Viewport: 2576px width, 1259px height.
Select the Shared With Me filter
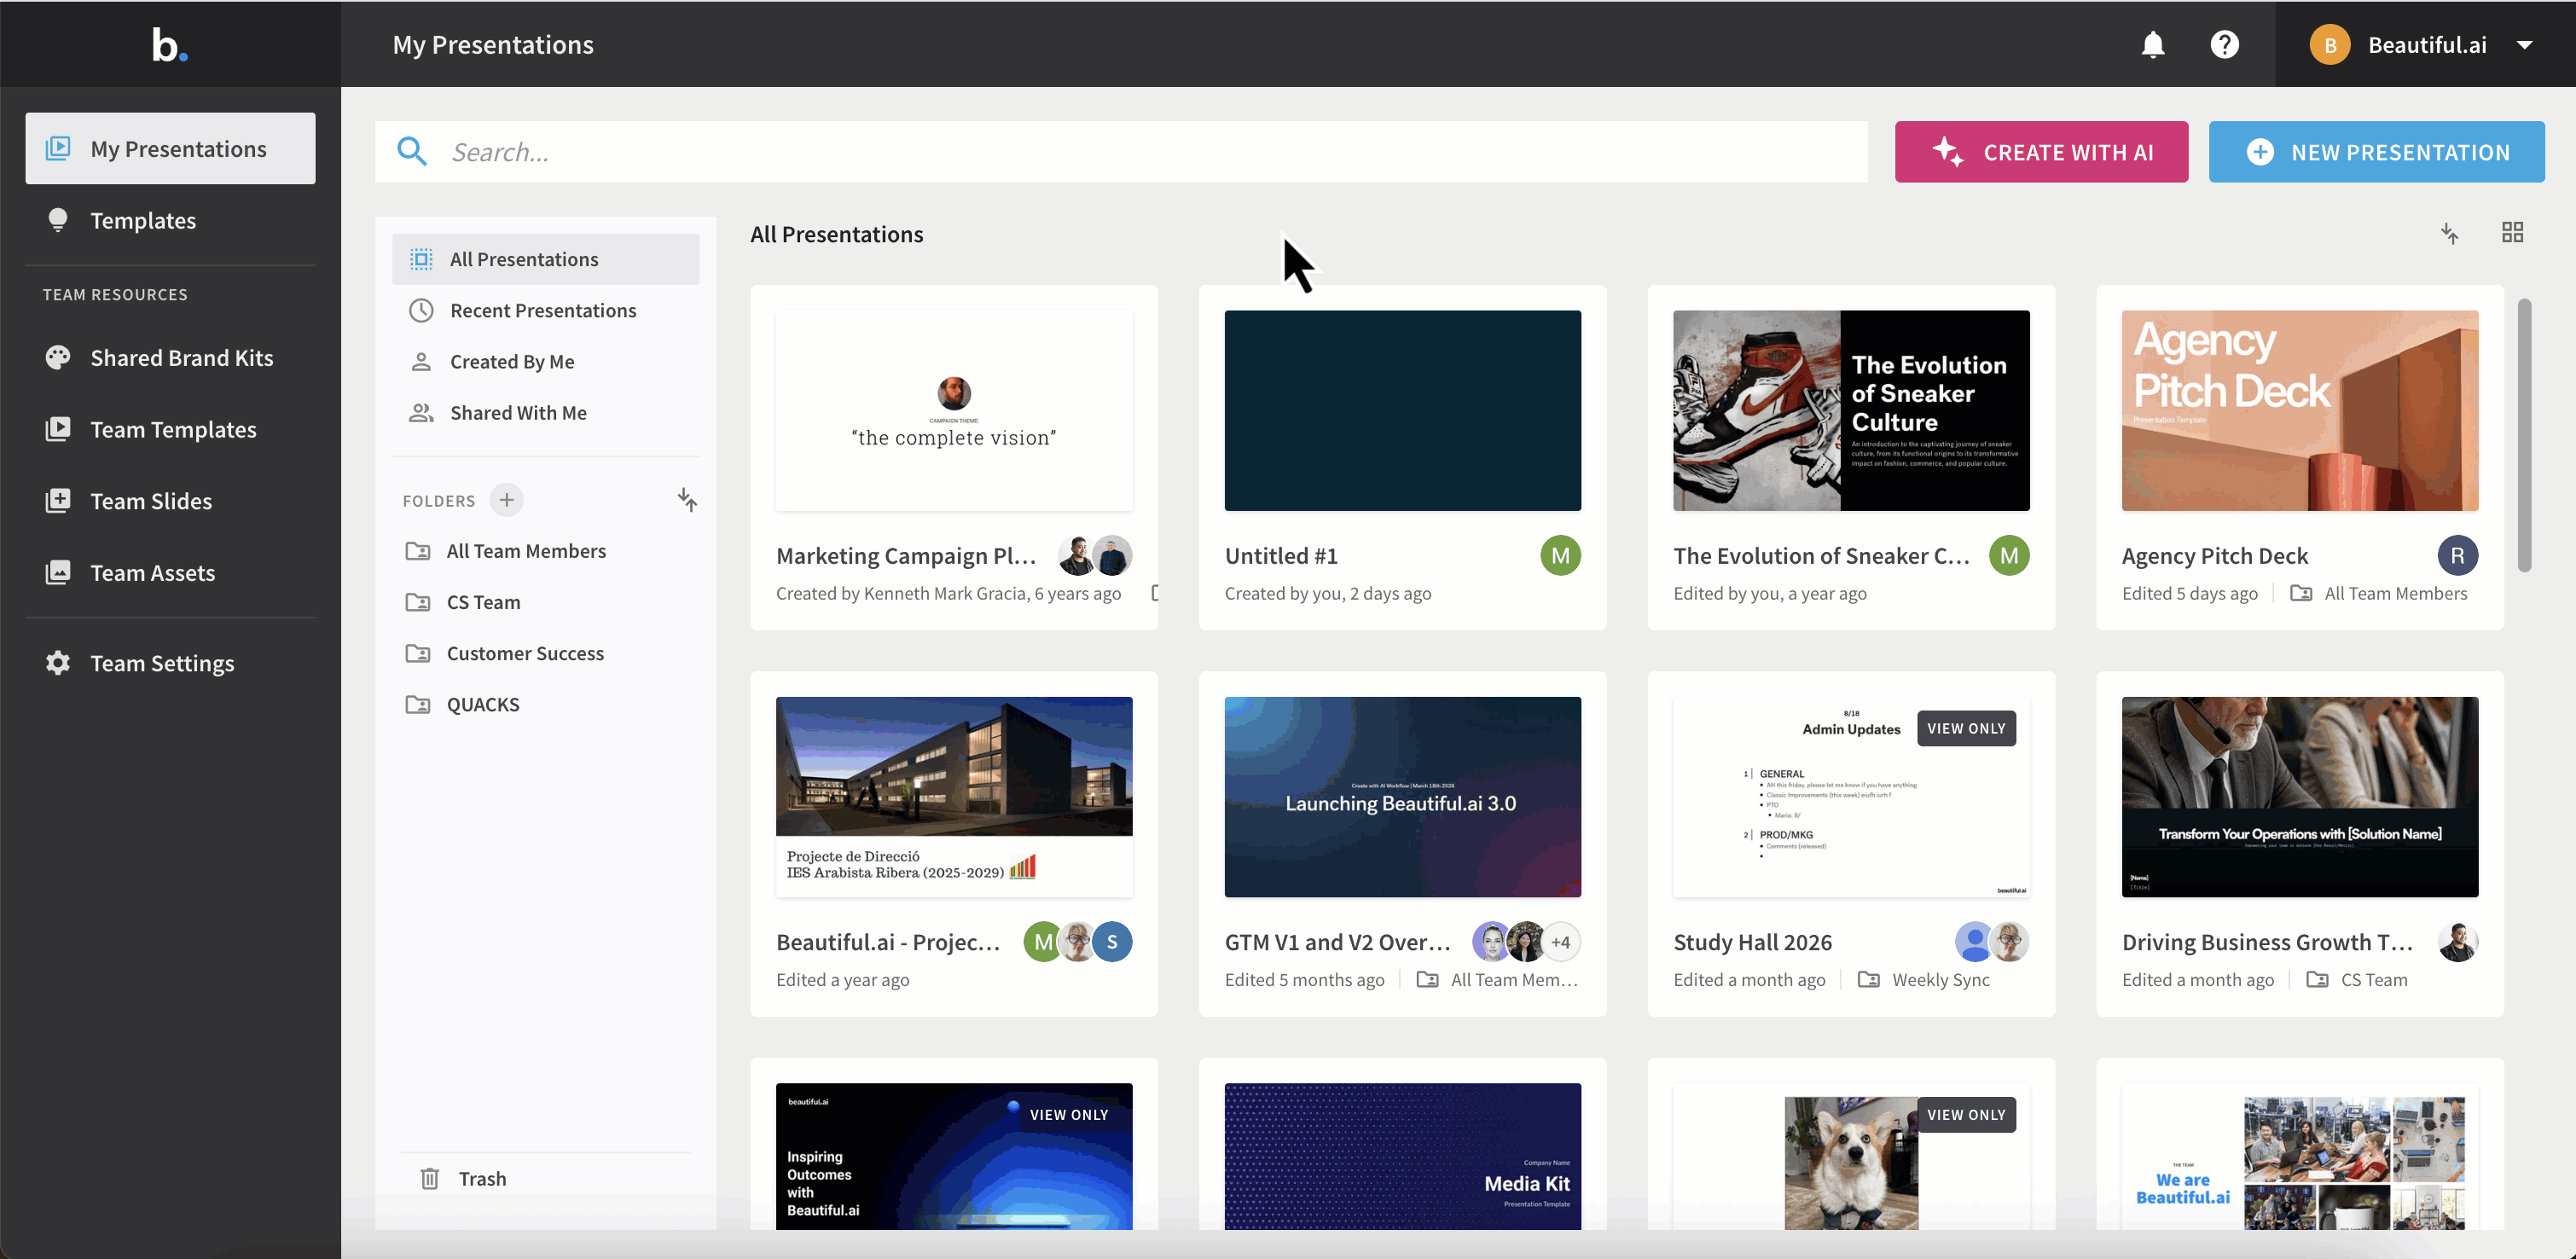tap(545, 413)
